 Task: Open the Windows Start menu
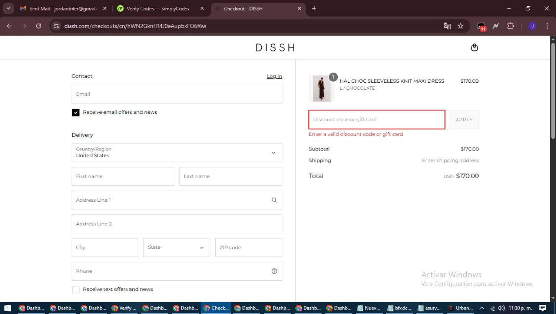(7, 308)
